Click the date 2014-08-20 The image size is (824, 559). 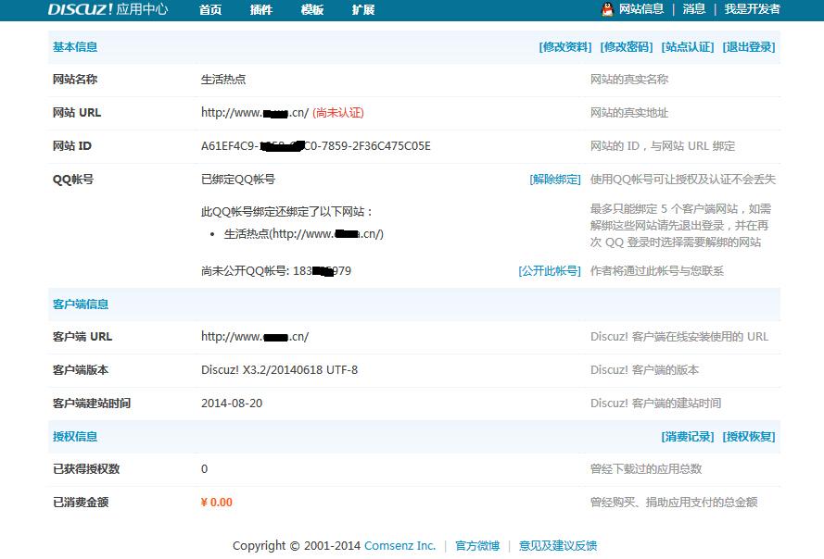[232, 404]
